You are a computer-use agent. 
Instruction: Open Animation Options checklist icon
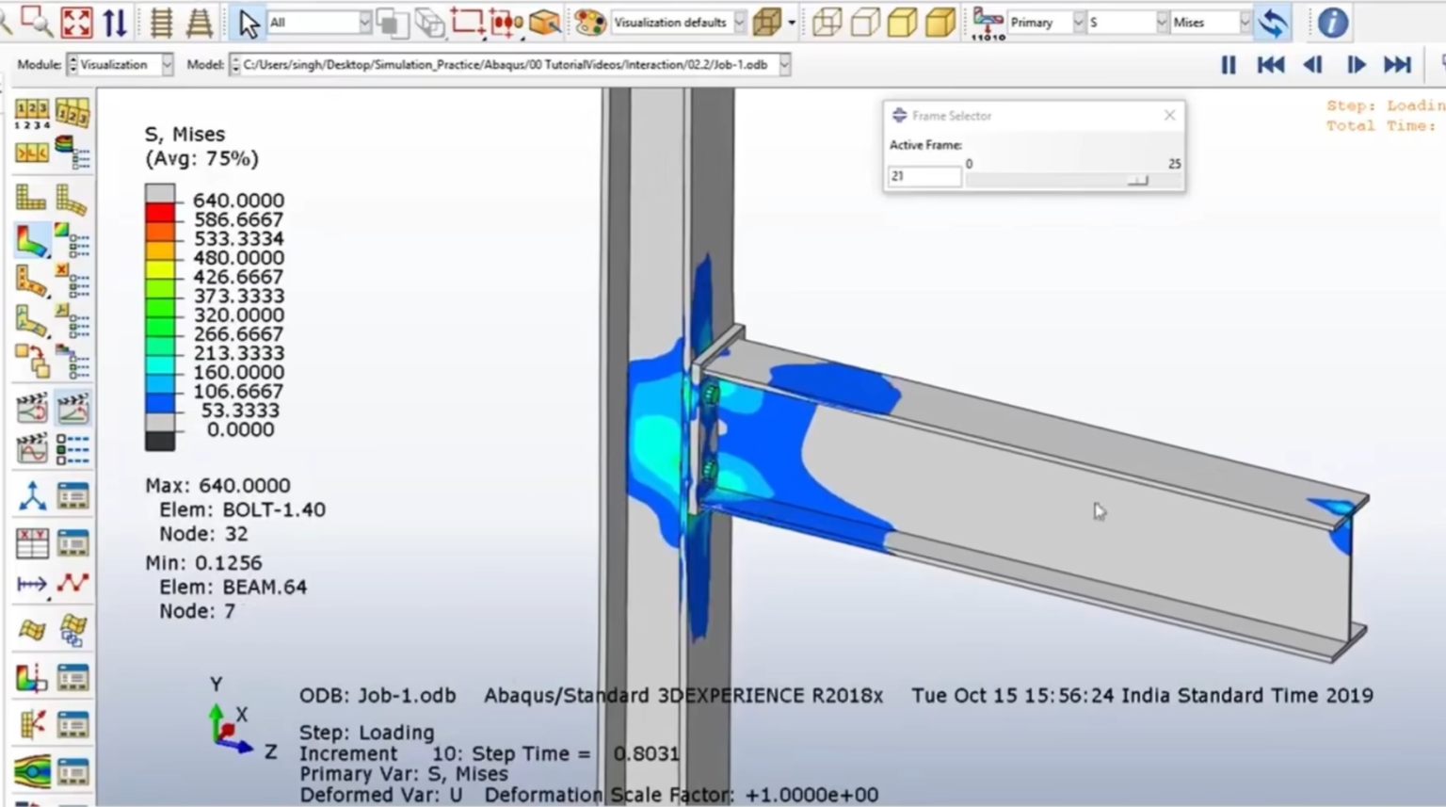point(72,448)
